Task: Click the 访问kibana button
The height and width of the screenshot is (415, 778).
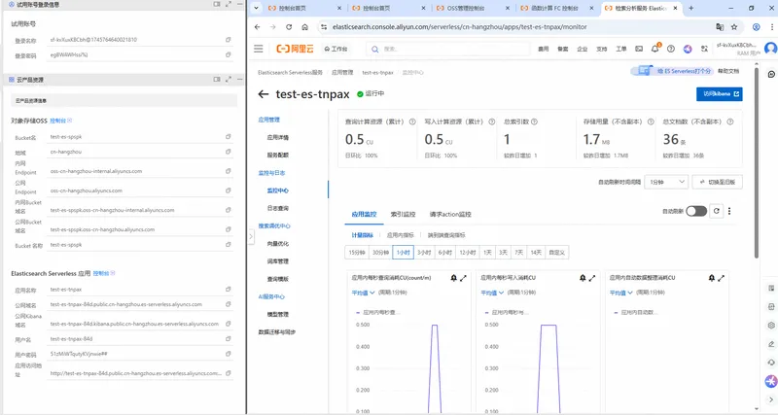Action: click(720, 93)
